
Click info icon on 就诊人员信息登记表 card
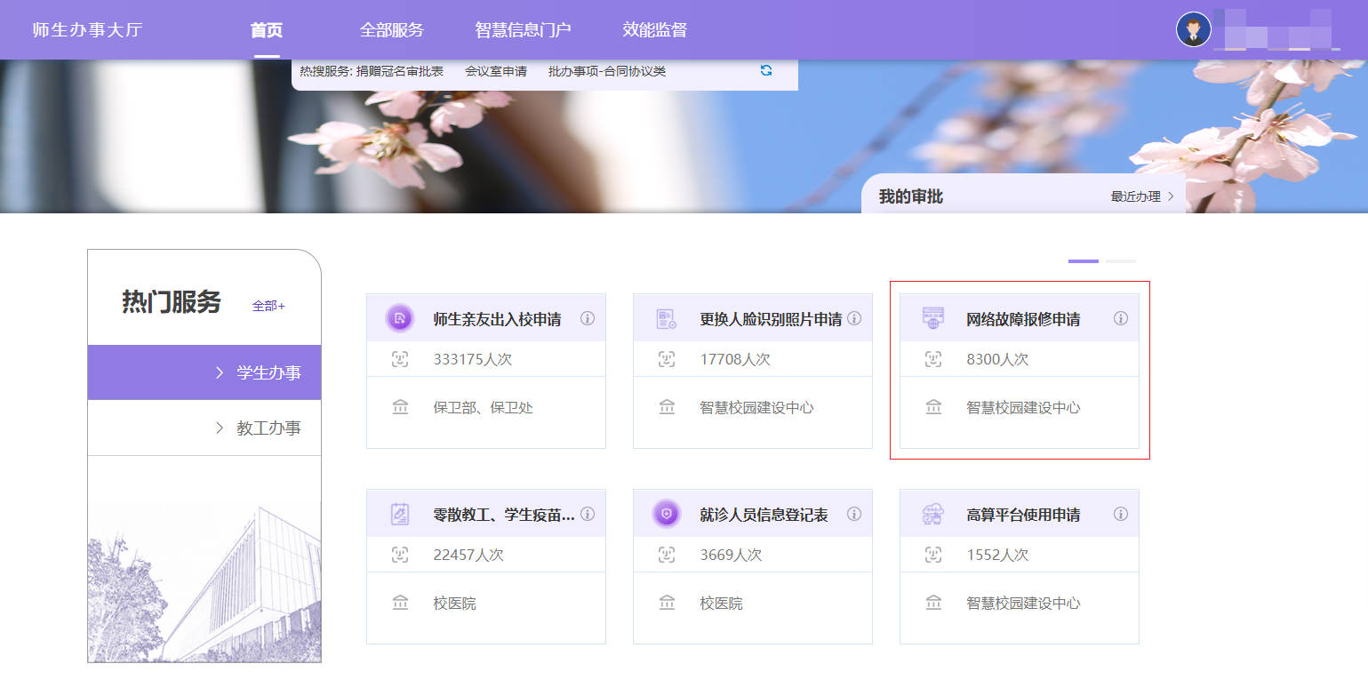click(x=854, y=514)
